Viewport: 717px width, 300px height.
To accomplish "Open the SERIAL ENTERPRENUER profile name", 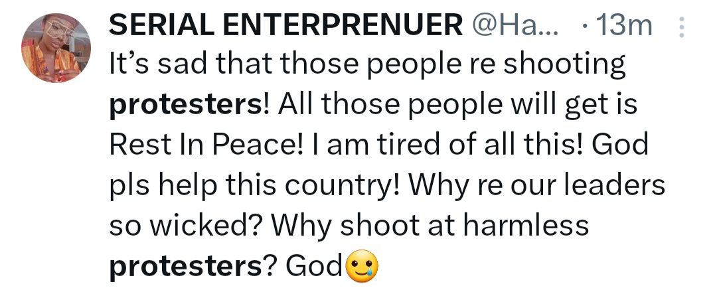I will 285,26.
